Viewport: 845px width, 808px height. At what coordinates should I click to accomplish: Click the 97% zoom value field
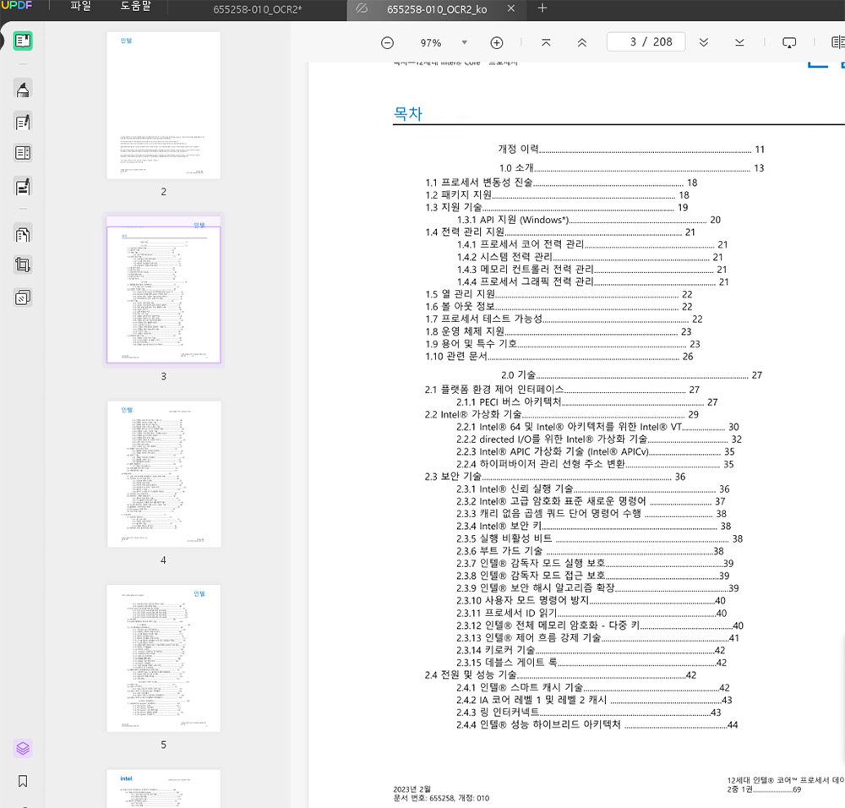pos(431,42)
